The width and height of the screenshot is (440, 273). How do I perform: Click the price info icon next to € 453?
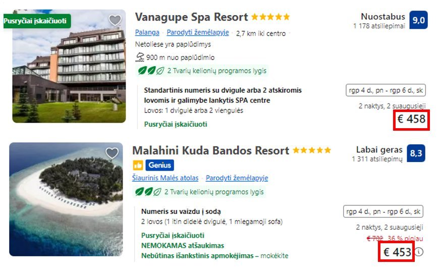point(420,252)
